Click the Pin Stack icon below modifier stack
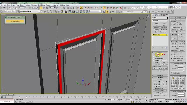 (154, 48)
